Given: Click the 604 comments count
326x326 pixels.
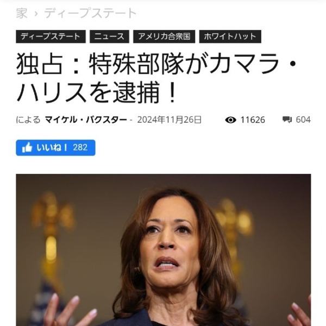Looking at the screenshot, I should [x=303, y=120].
